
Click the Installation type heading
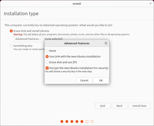click(x=21, y=13)
